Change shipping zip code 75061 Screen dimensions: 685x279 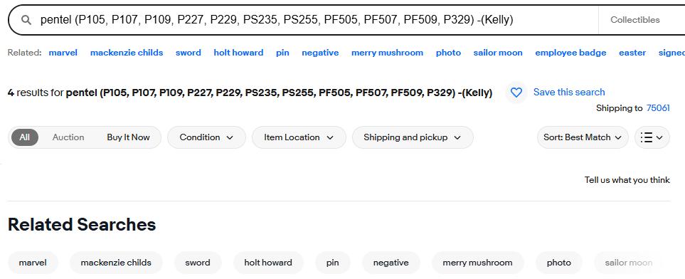click(x=658, y=108)
